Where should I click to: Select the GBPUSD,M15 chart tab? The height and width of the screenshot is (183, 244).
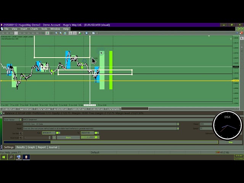79,109
